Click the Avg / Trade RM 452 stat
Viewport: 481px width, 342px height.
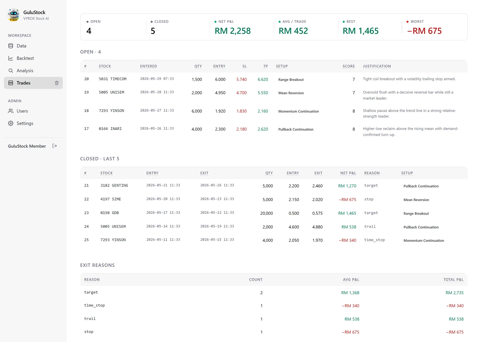pyautogui.click(x=293, y=27)
